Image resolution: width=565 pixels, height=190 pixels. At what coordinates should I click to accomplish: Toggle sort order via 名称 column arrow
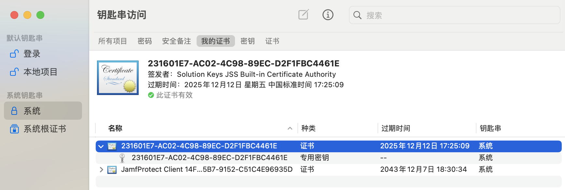290,129
